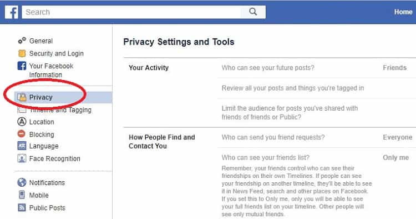
Task: Open Mobile settings phone icon
Action: point(22,195)
